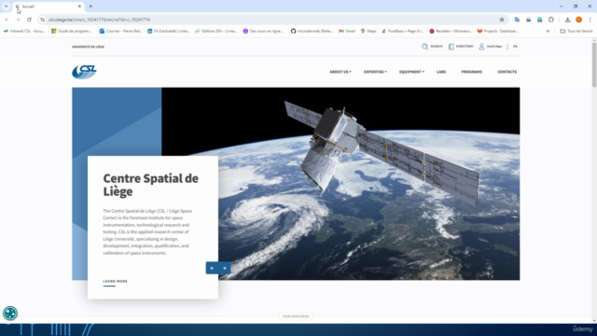Click Université de Liège link

[88, 47]
